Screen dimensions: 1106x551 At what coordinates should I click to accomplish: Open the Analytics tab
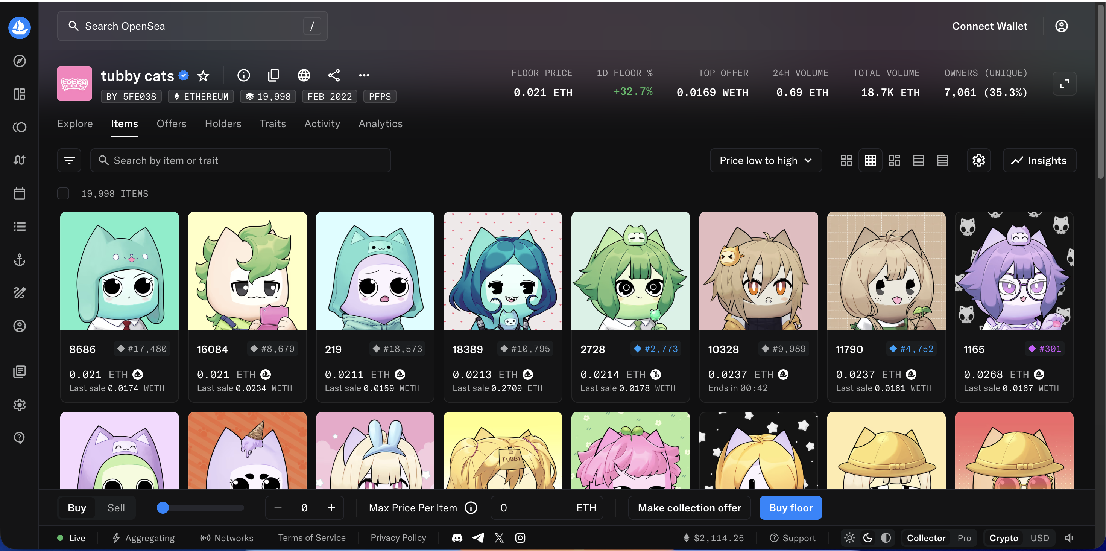pos(380,124)
